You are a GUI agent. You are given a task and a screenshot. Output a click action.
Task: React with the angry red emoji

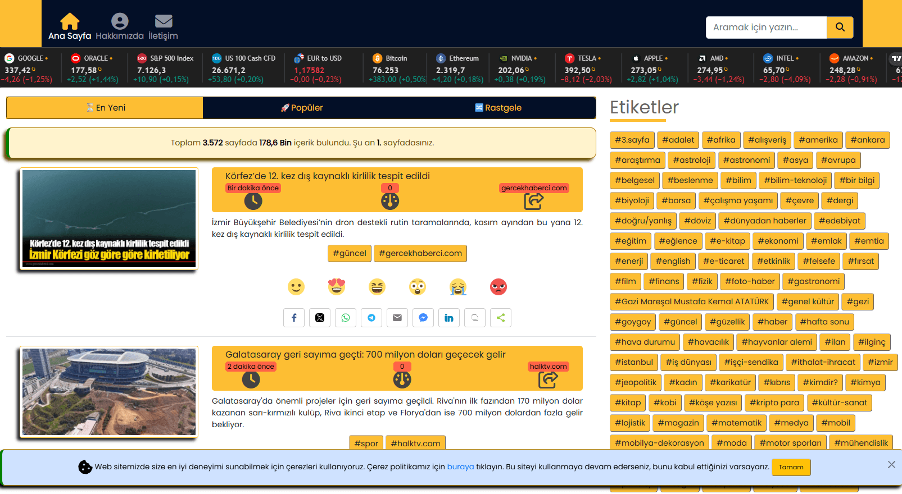click(498, 287)
